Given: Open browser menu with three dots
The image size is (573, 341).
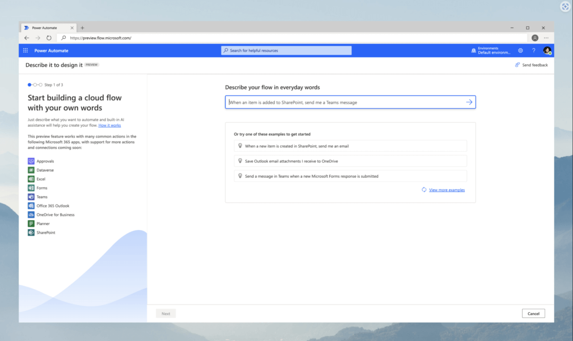Looking at the screenshot, I should 546,38.
